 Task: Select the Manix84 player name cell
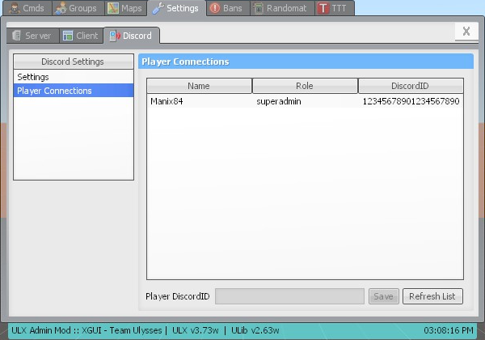(x=167, y=101)
